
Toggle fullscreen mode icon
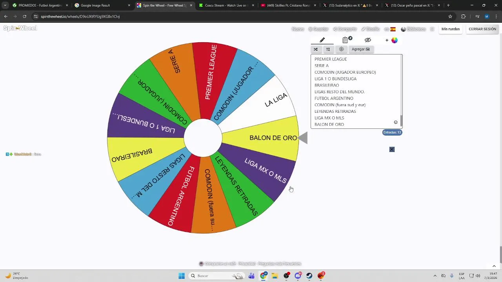[432, 29]
